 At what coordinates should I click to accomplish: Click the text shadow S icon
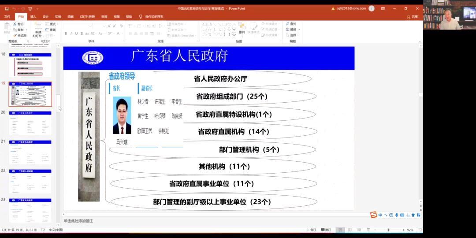point(82,33)
